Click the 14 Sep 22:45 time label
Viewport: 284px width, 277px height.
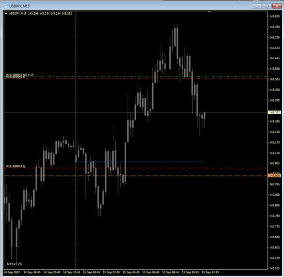coord(71,272)
